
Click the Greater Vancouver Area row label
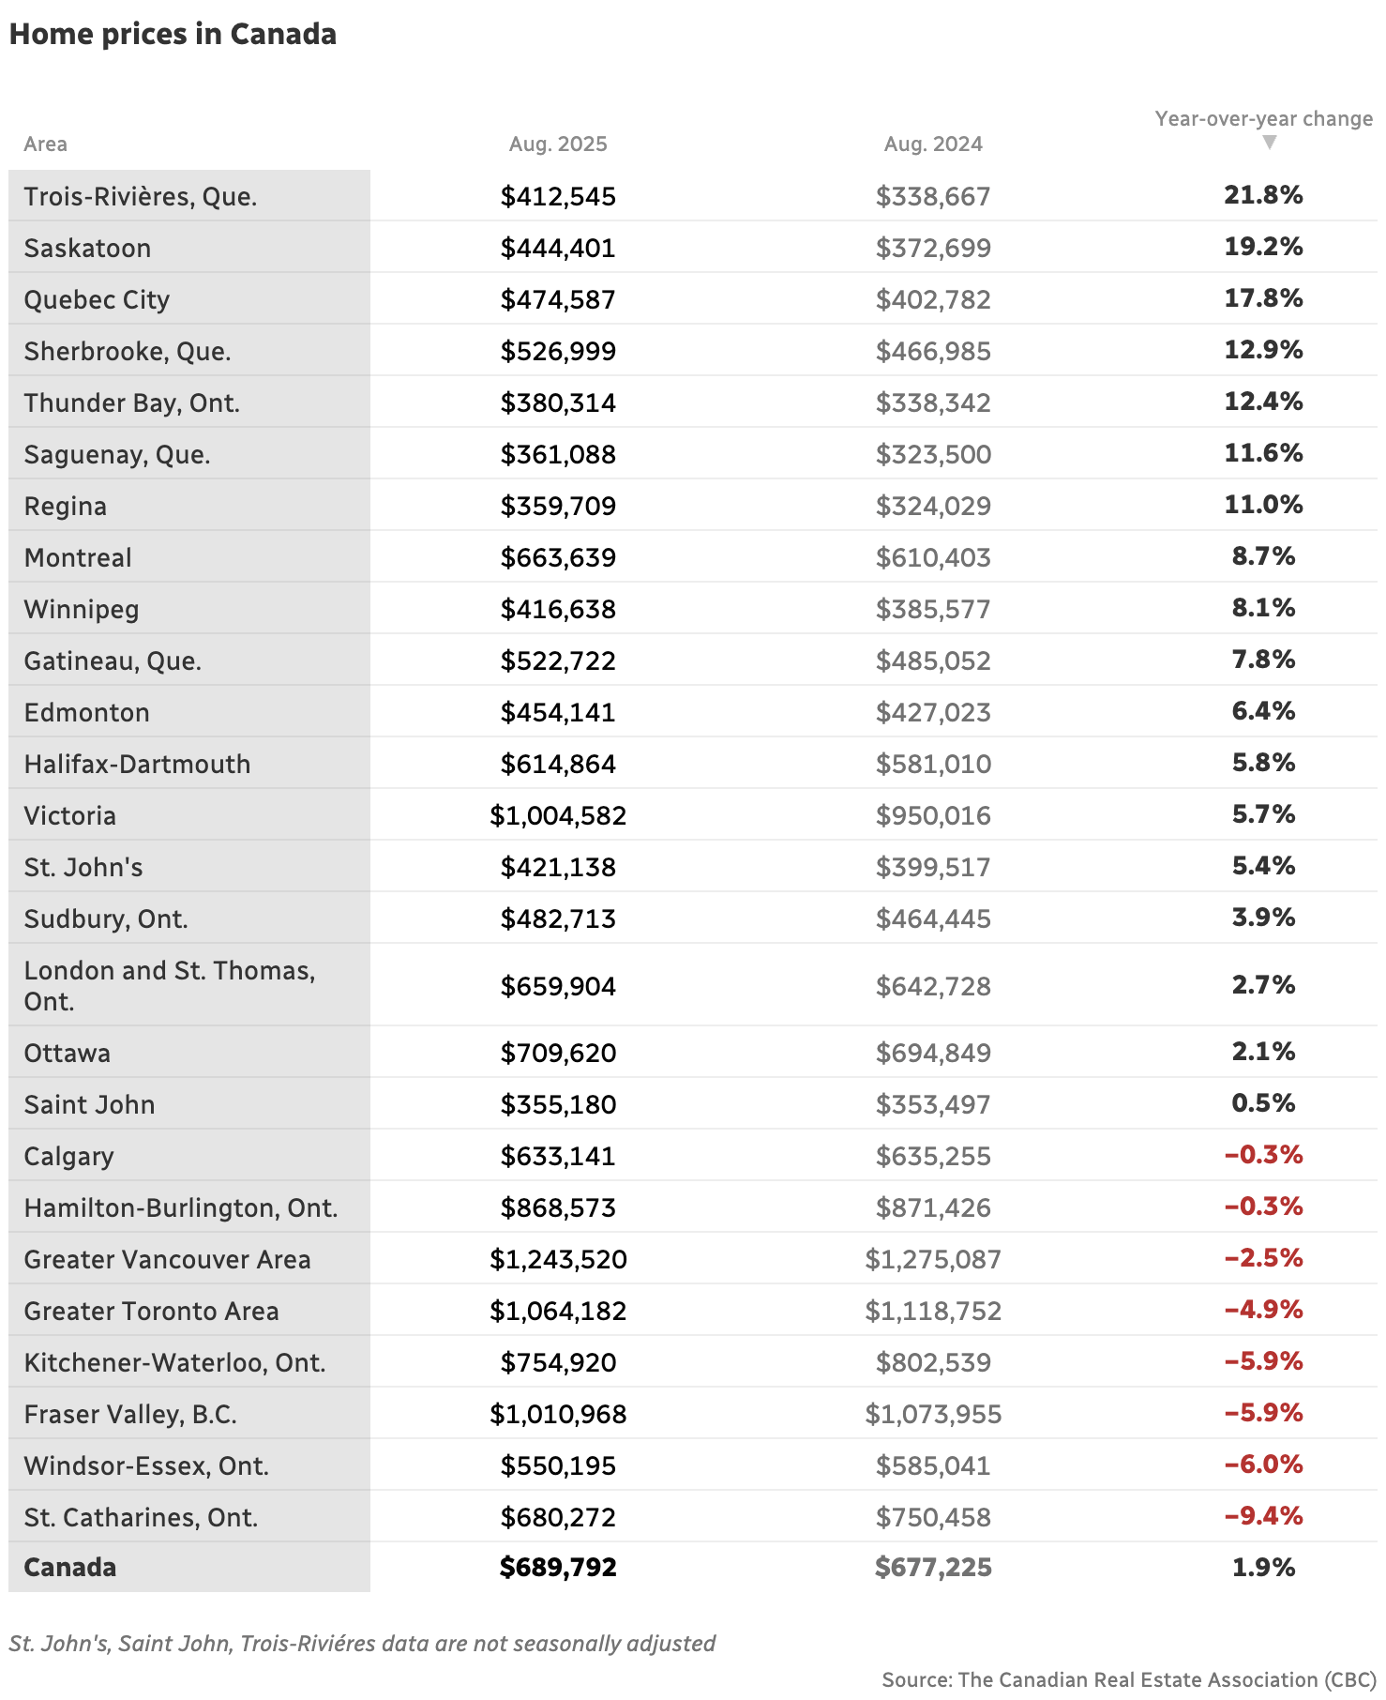168,1260
